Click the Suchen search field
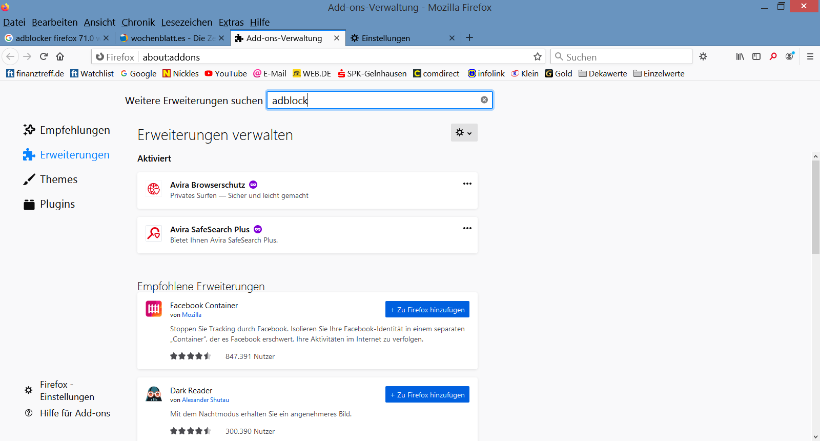Image resolution: width=820 pixels, height=441 pixels. [621, 56]
